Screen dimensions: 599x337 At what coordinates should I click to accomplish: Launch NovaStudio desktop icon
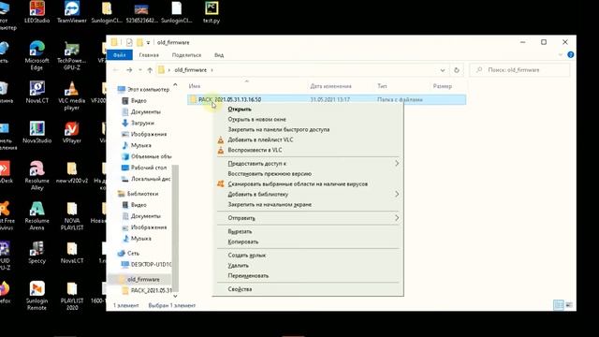point(37,133)
